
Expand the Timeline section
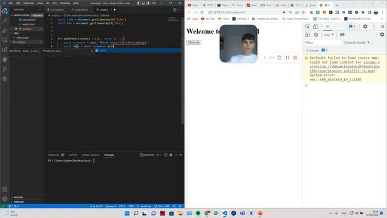pyautogui.click(x=17, y=202)
